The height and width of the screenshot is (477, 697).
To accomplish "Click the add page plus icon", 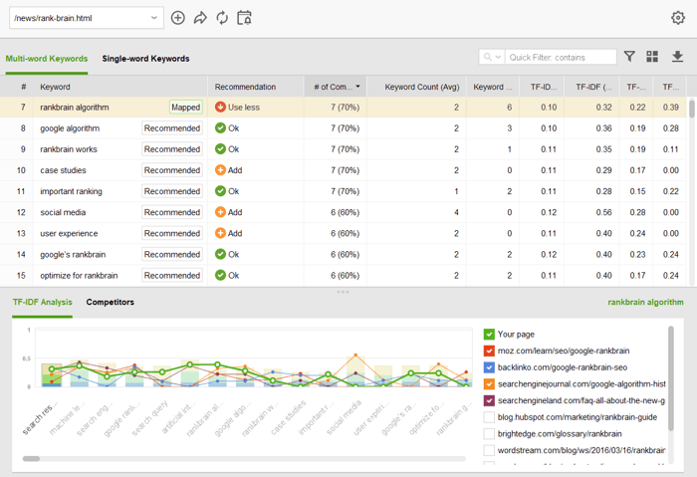I will point(178,18).
